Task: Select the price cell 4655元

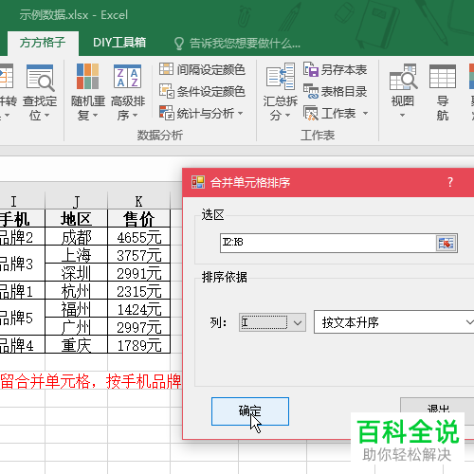Action: [x=139, y=237]
